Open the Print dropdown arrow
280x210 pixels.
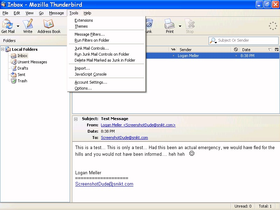click(x=180, y=26)
